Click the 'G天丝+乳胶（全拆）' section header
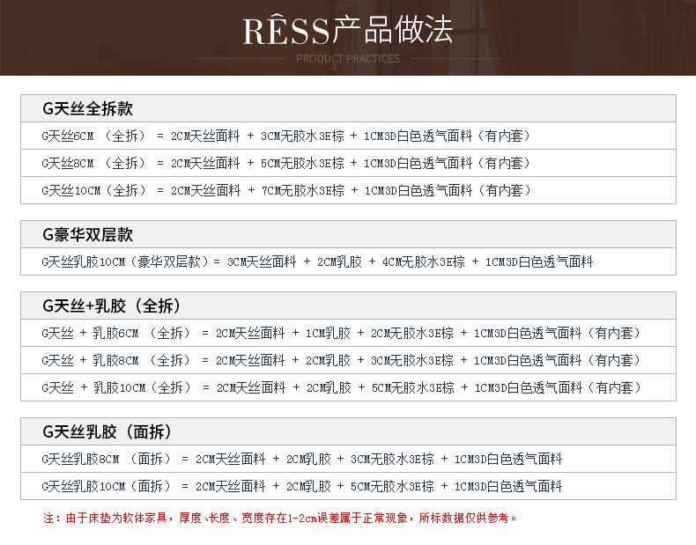Viewport: 696px width, 545px height. (x=348, y=306)
